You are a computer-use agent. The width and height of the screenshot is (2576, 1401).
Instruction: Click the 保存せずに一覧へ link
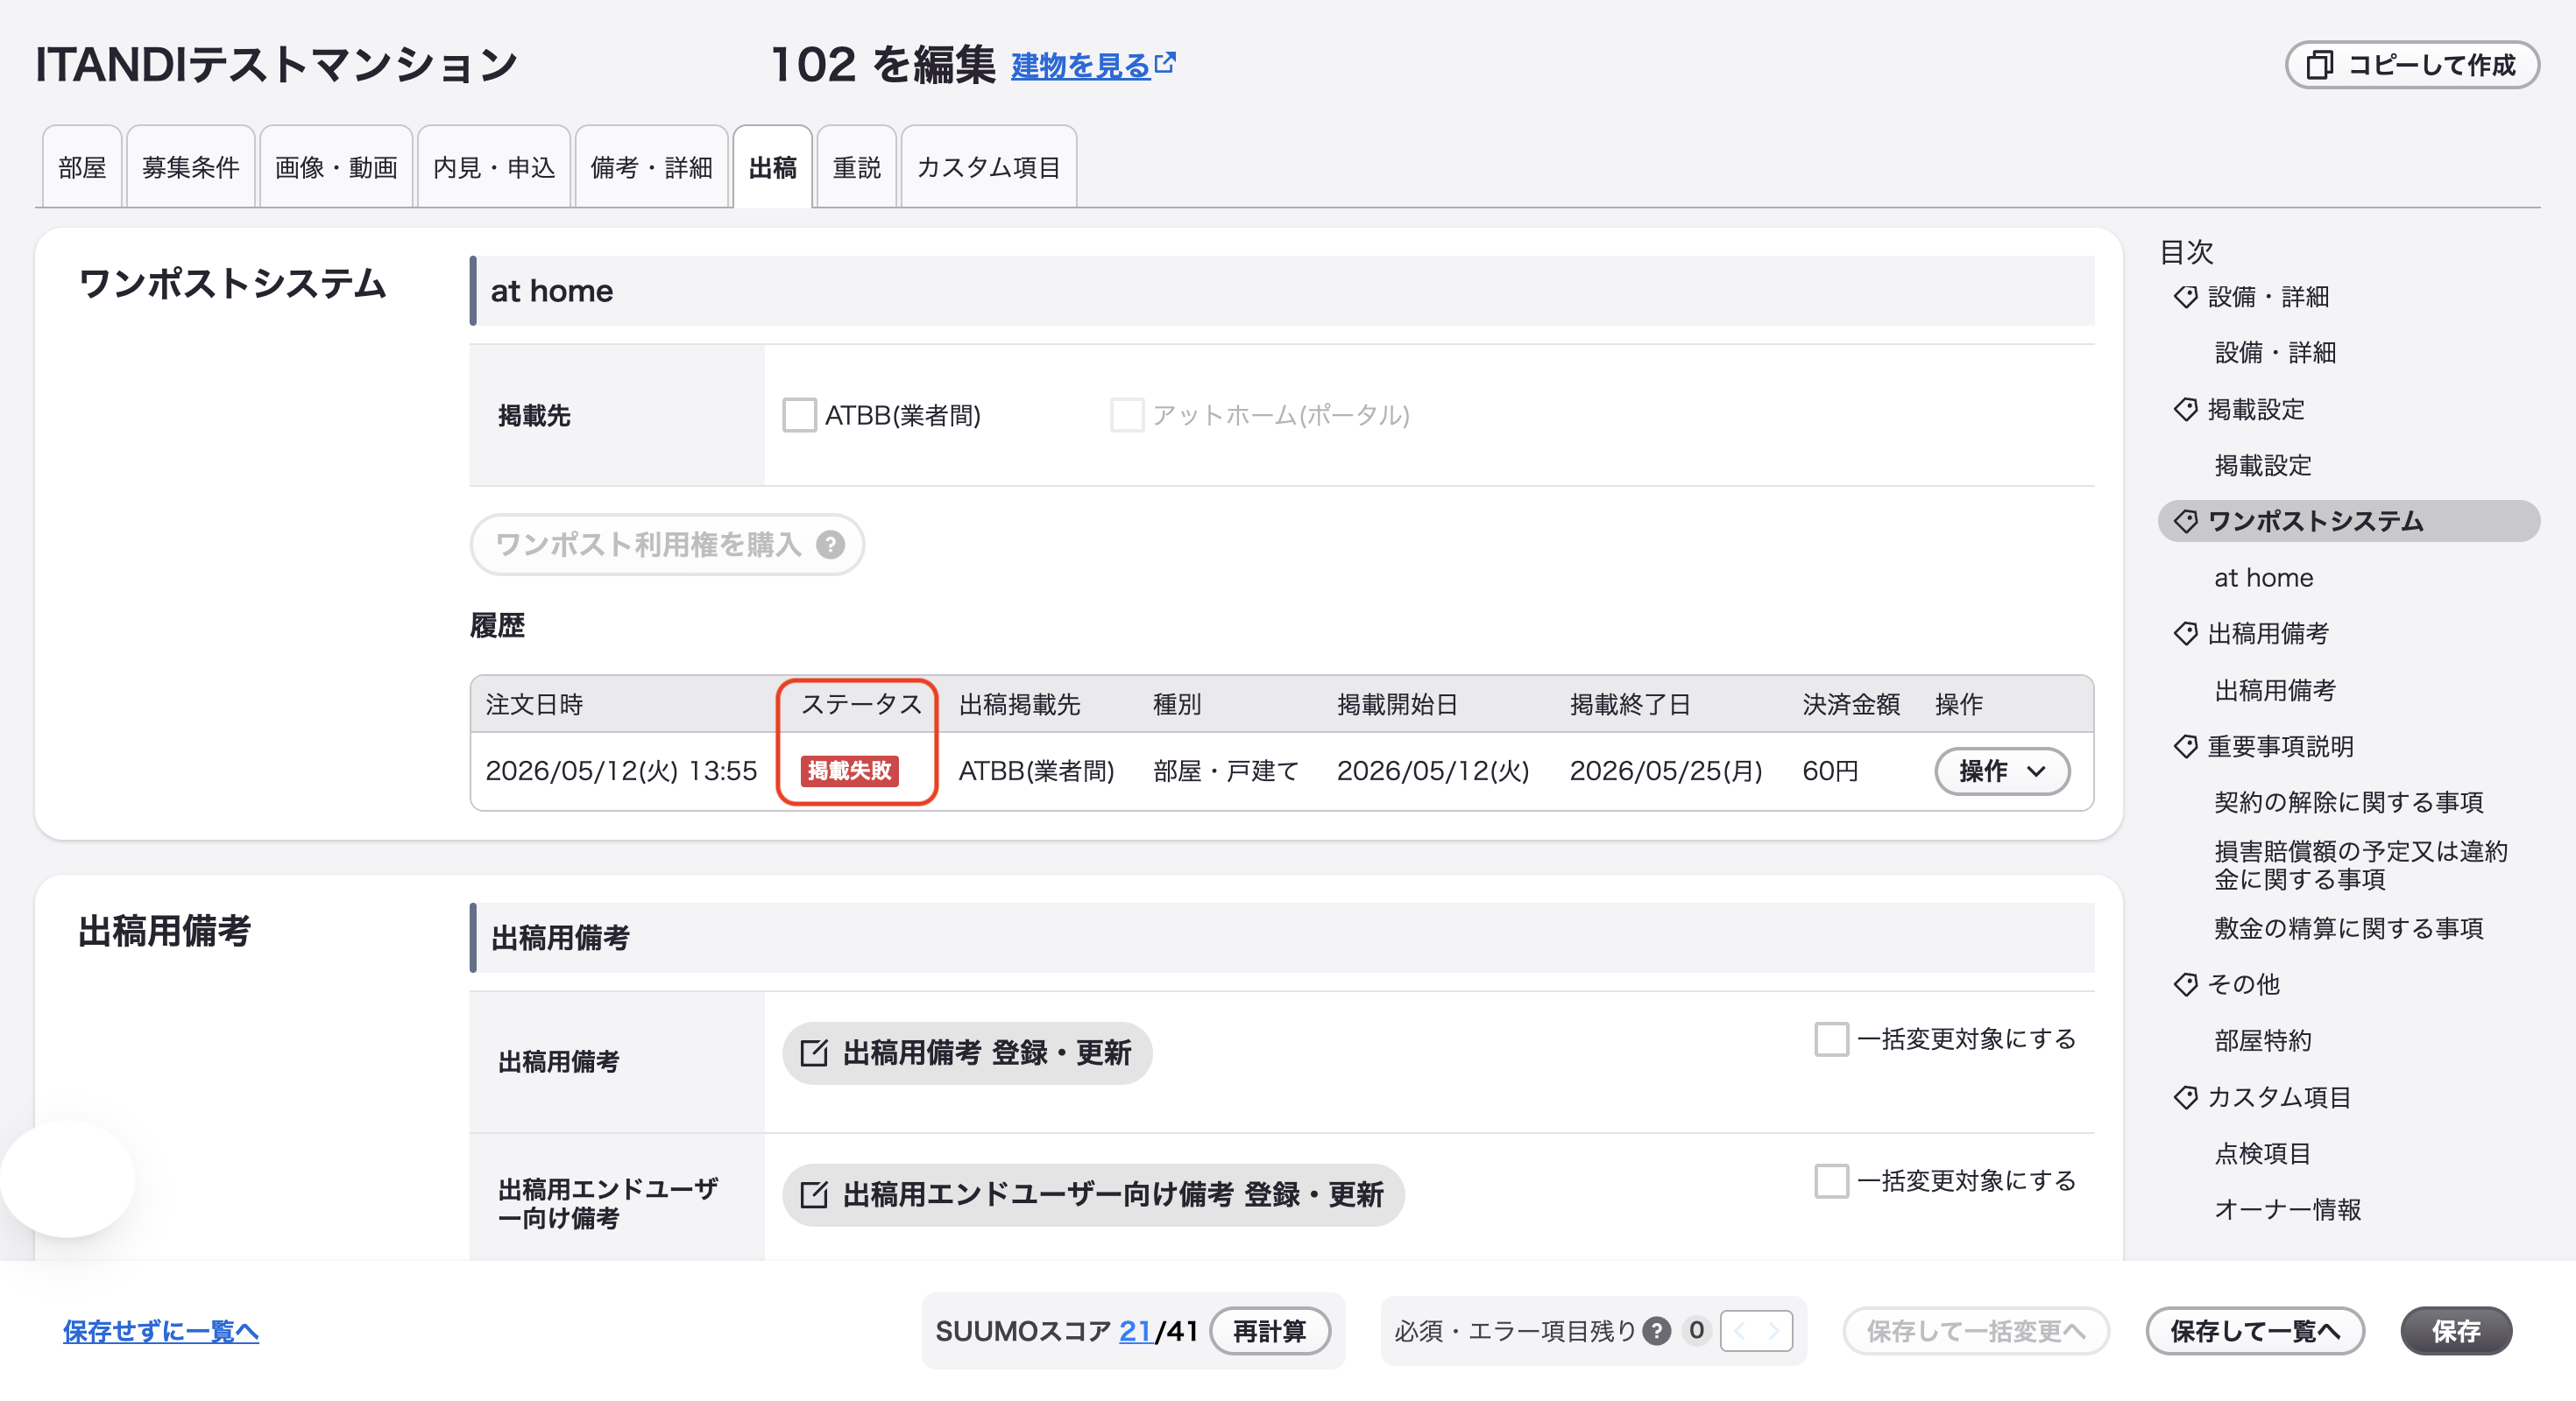(x=161, y=1332)
